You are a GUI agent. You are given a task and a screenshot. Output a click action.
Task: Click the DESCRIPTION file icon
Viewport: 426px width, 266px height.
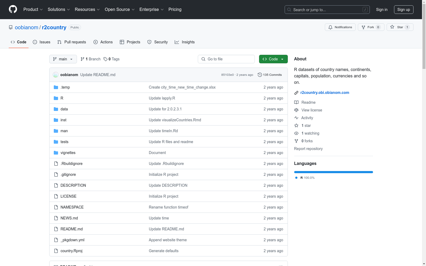pos(56,185)
